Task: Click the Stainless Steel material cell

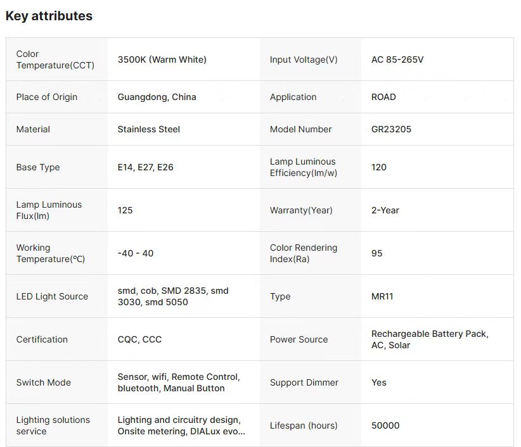Action: [x=148, y=129]
